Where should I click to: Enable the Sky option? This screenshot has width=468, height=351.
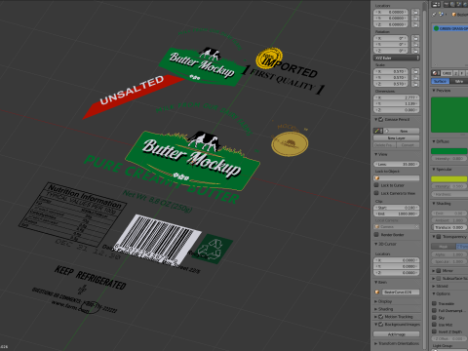point(434,318)
